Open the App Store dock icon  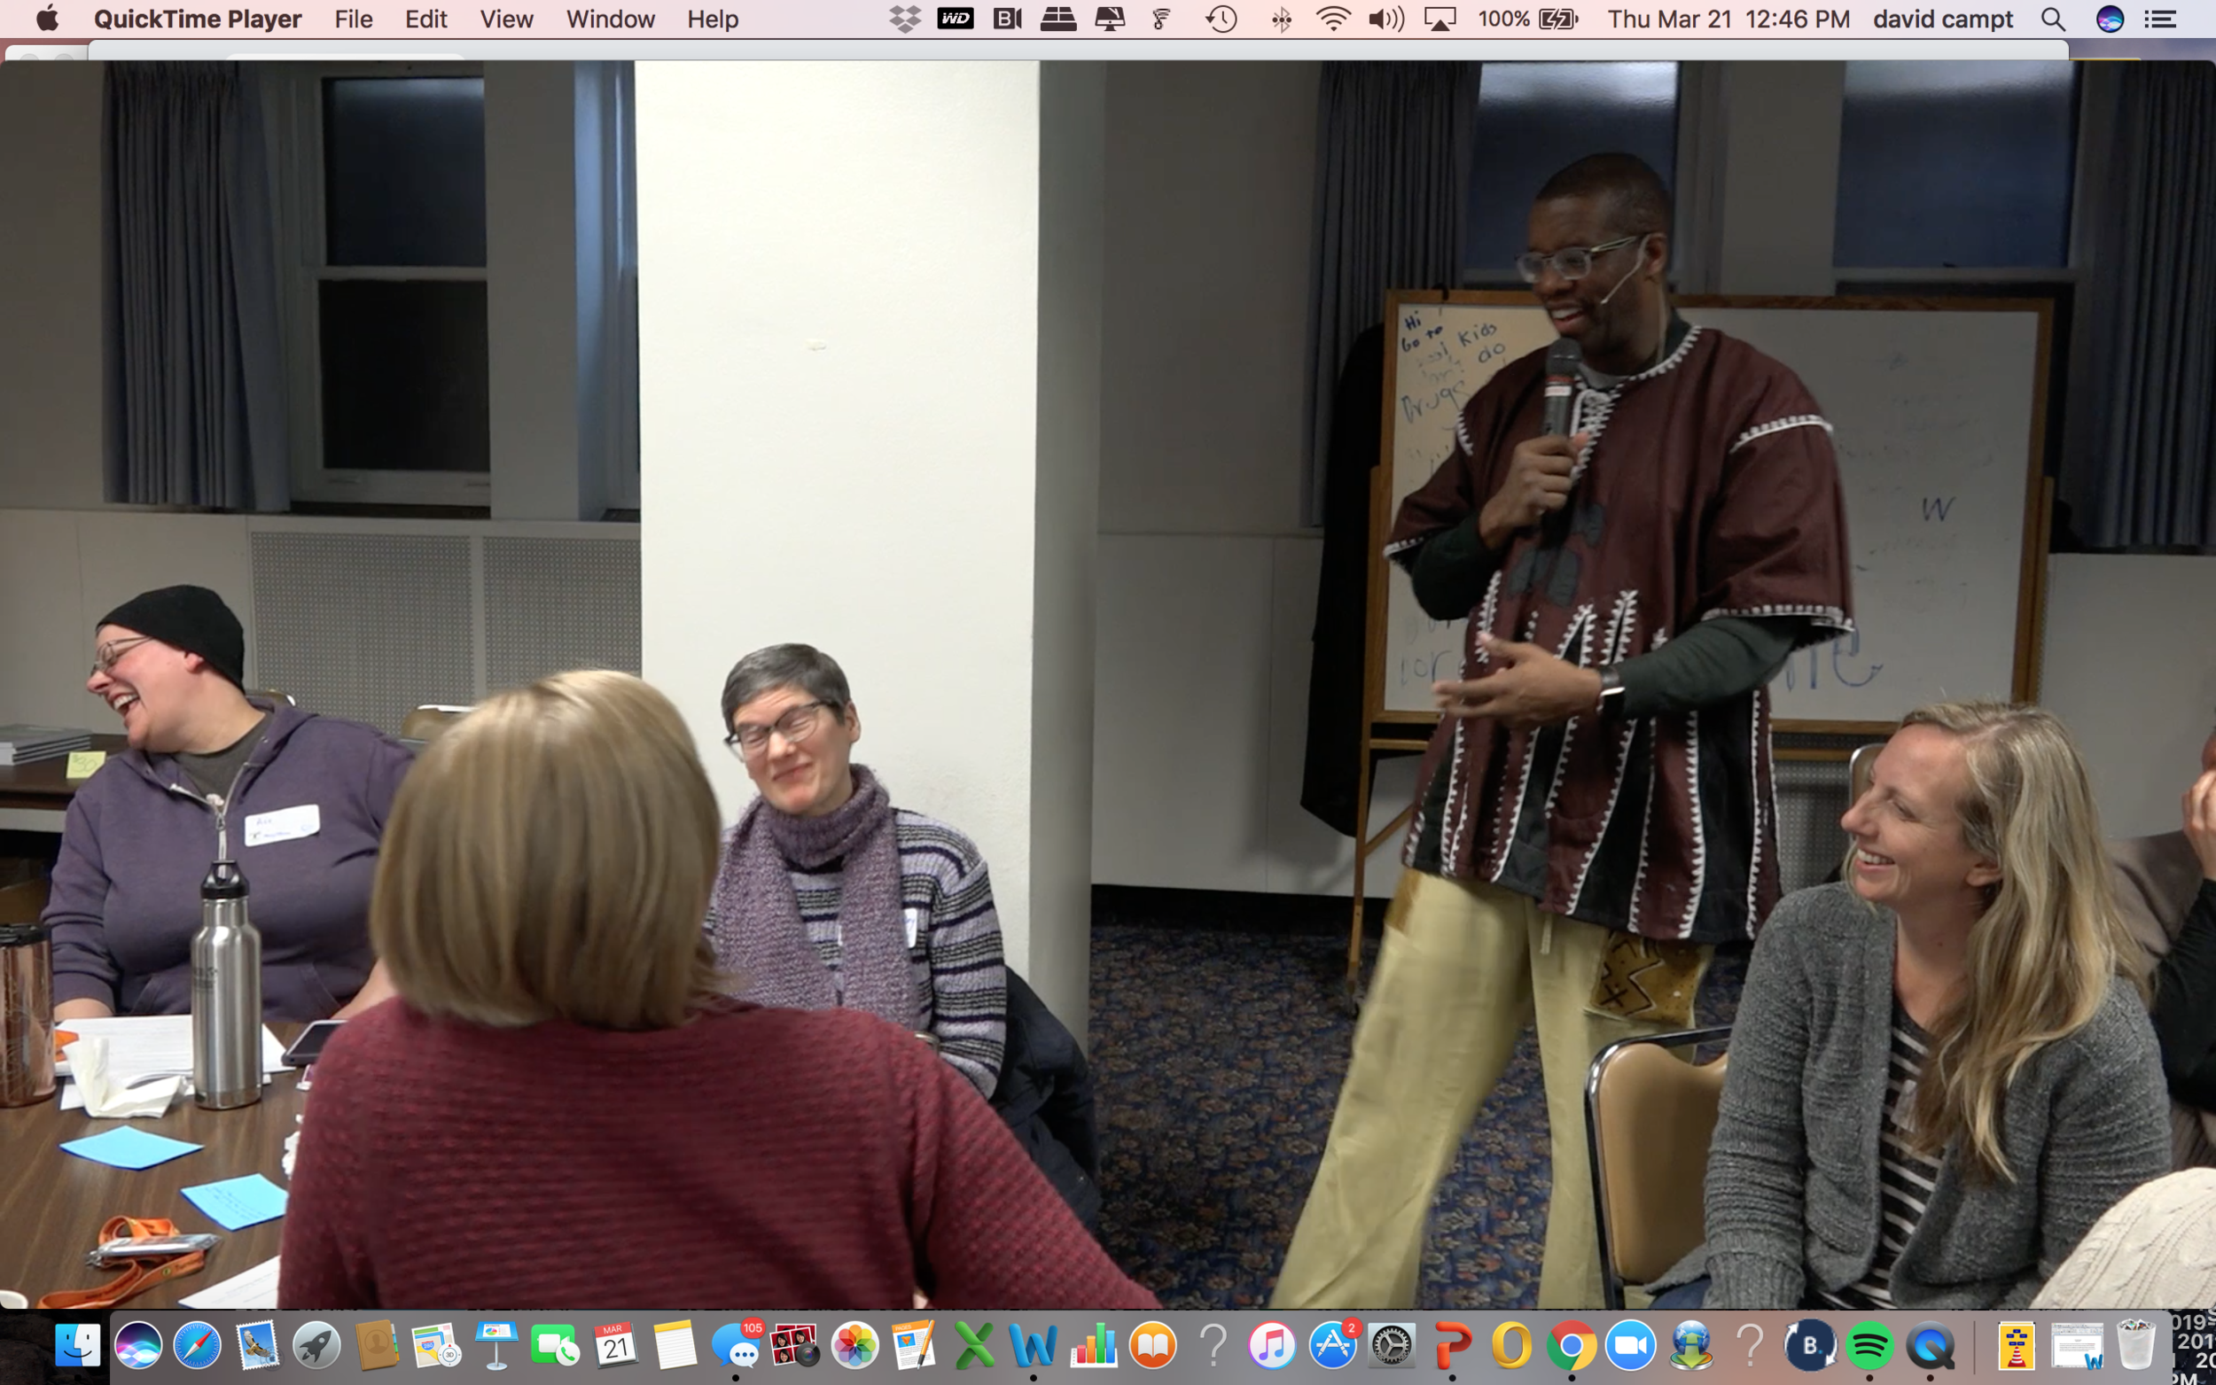coord(1332,1345)
